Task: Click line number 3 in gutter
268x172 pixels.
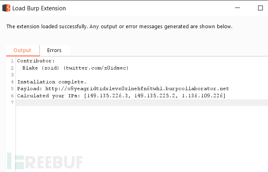Action: pos(12,75)
